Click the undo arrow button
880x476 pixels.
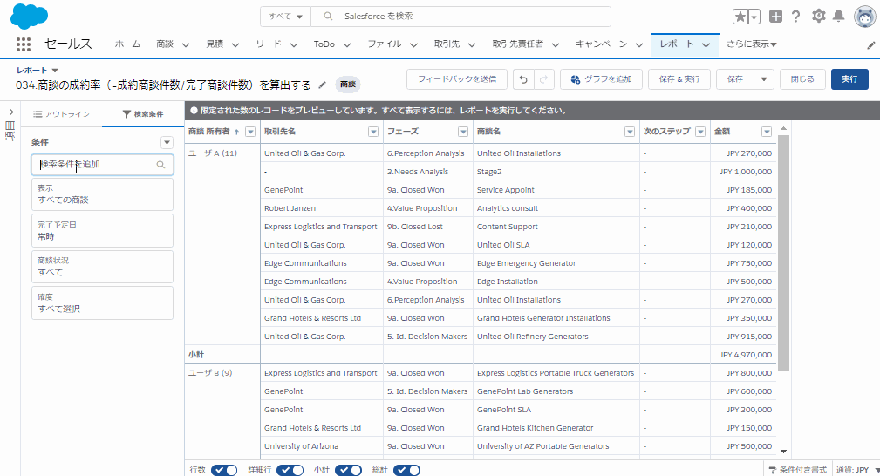click(x=523, y=79)
